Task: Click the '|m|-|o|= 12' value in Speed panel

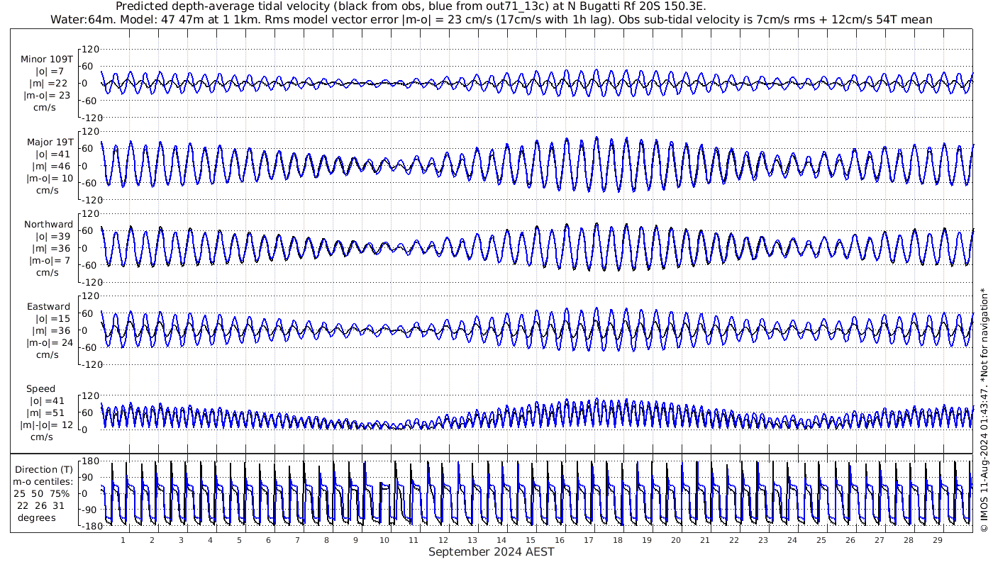Action: point(48,425)
